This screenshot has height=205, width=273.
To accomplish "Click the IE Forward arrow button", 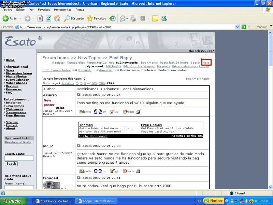I will pyautogui.click(x=27, y=18).
